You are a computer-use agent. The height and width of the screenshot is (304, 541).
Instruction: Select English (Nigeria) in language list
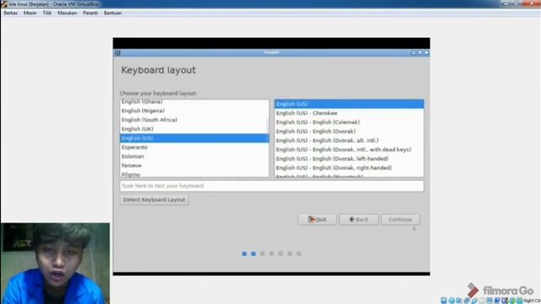pos(194,111)
